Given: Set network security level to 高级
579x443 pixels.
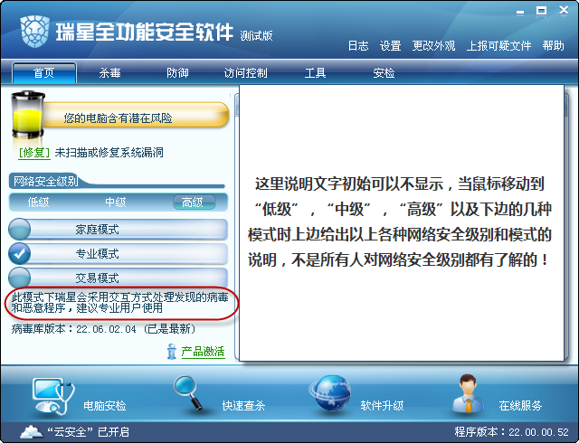Looking at the screenshot, I should pyautogui.click(x=194, y=203).
